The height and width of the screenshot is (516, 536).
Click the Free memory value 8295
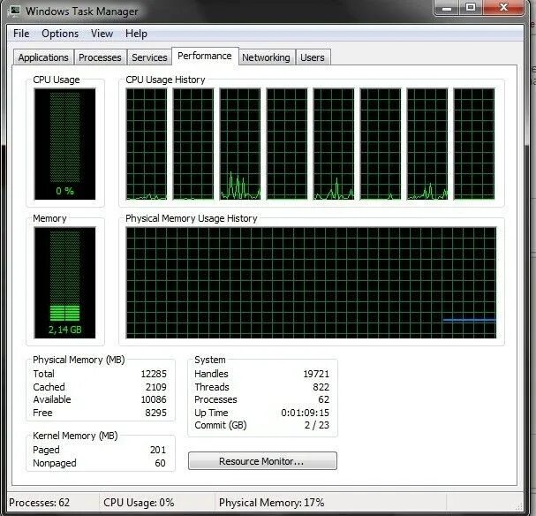156,413
